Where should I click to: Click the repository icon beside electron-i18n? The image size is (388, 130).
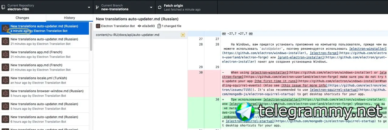(x=3, y=7)
